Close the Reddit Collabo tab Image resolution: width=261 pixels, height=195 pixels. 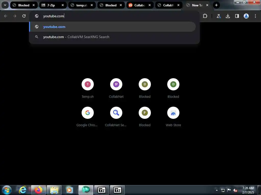(x=150, y=5)
